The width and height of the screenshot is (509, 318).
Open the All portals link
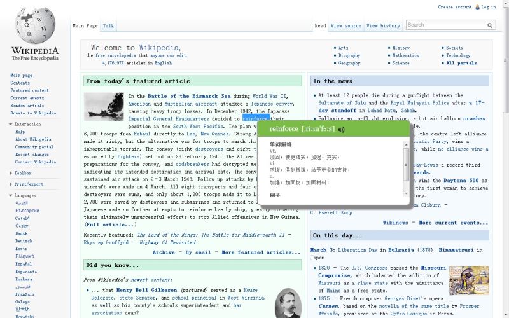[461, 63]
